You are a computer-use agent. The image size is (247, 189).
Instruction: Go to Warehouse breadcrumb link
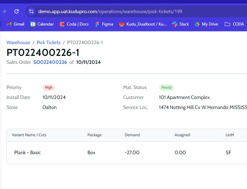pyautogui.click(x=18, y=42)
